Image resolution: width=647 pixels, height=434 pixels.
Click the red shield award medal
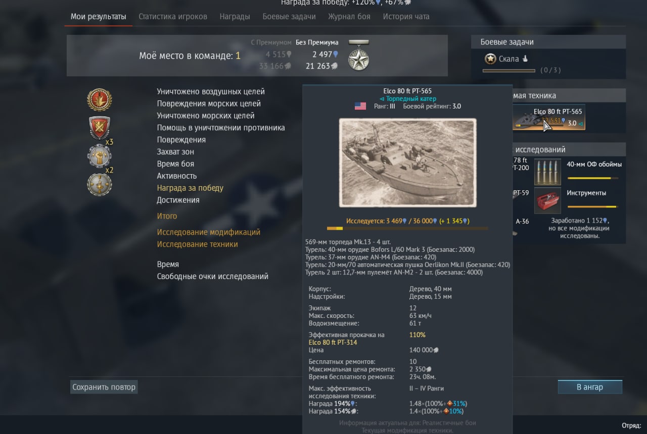click(100, 127)
